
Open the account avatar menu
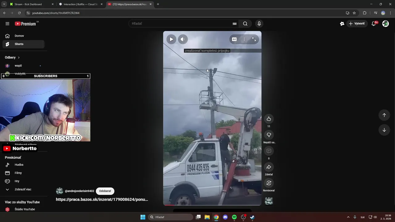click(385, 24)
